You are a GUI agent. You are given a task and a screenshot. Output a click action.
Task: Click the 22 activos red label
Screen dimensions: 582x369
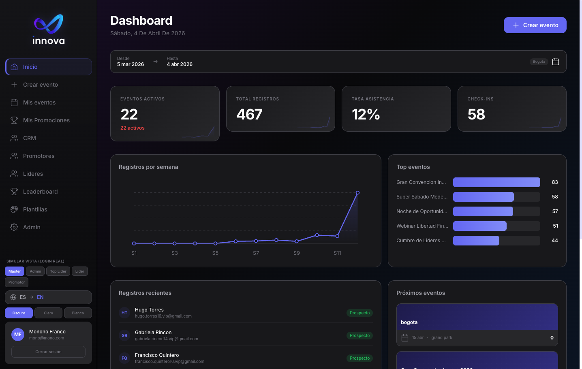click(x=133, y=128)
